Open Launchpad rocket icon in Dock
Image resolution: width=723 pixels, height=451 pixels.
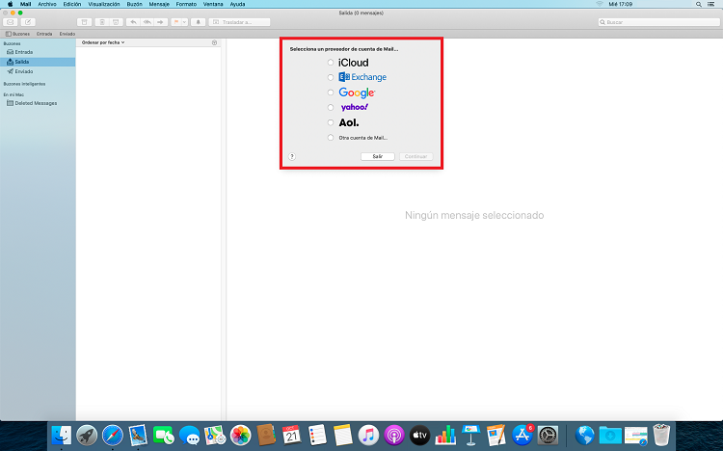[x=87, y=435]
